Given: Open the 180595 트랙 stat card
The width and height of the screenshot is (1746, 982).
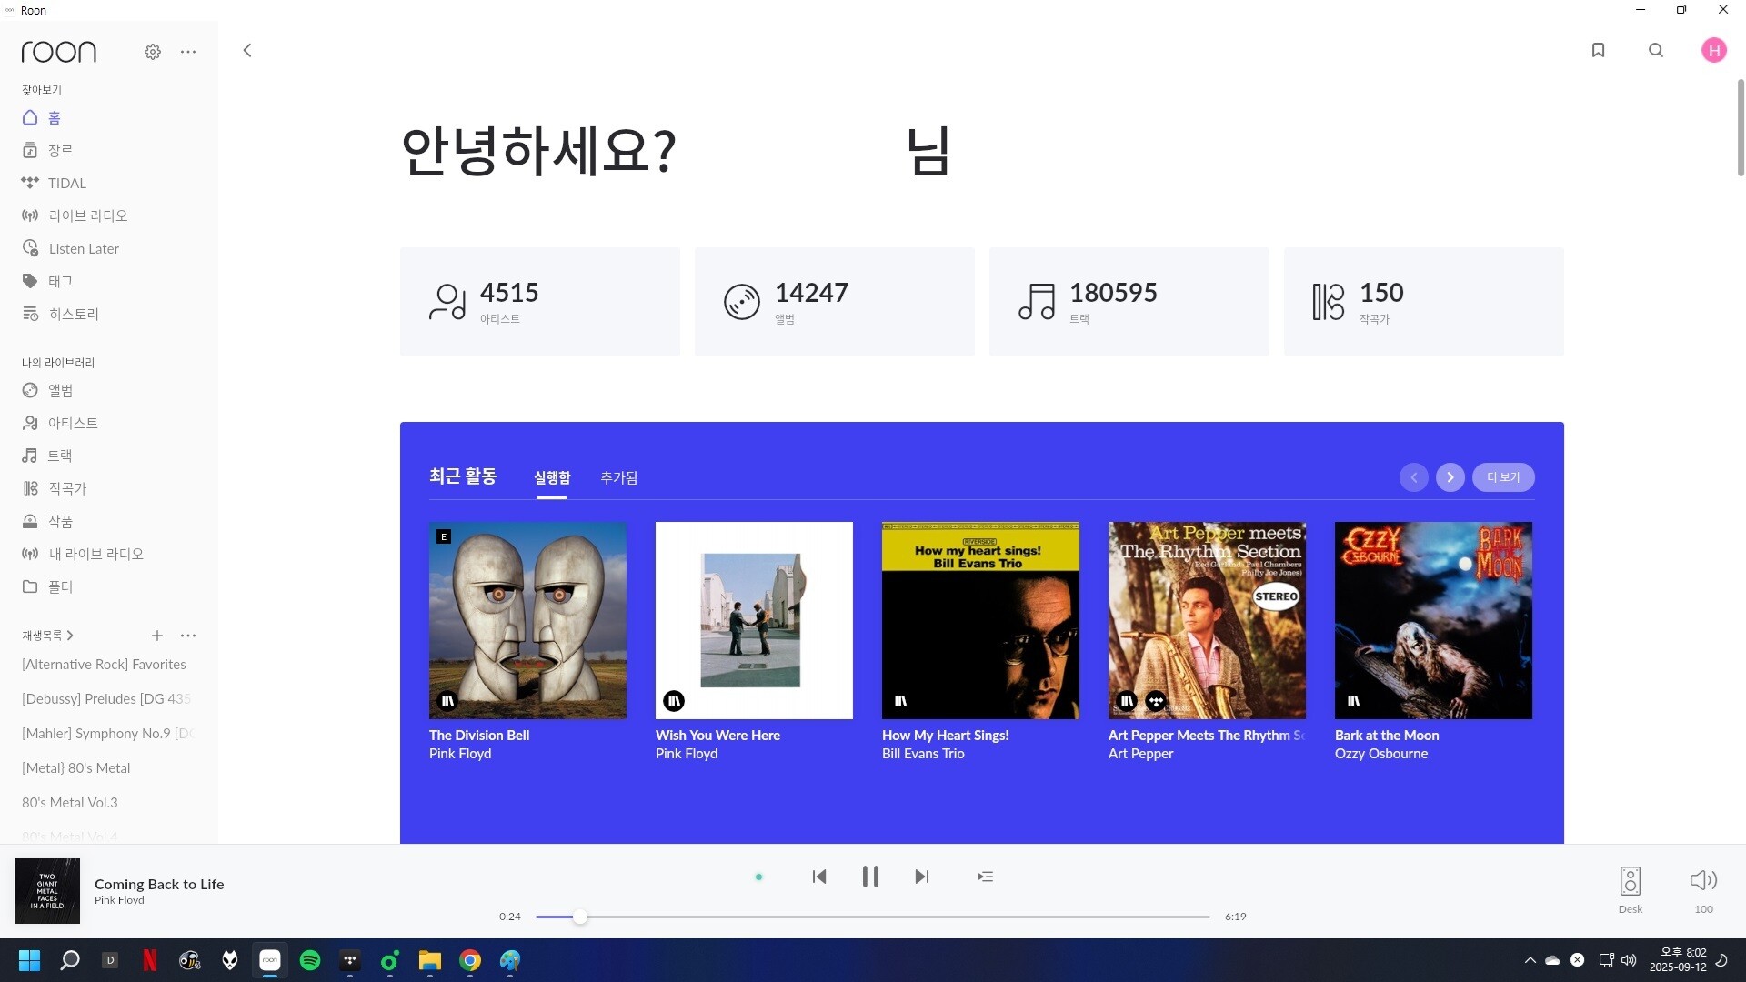Looking at the screenshot, I should point(1129,302).
